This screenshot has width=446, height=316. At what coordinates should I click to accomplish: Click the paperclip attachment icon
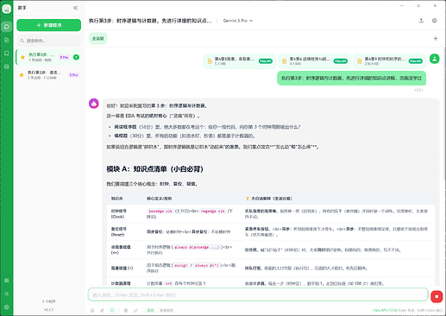tap(102, 310)
